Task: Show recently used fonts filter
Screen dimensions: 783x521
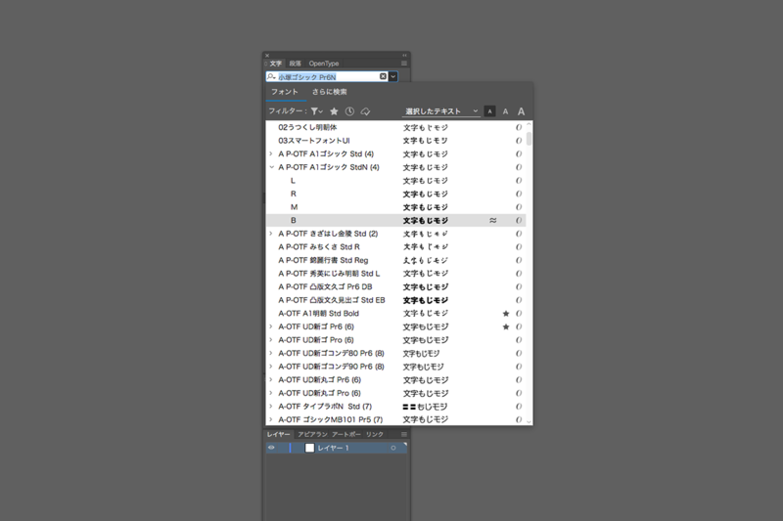Action: [x=349, y=111]
